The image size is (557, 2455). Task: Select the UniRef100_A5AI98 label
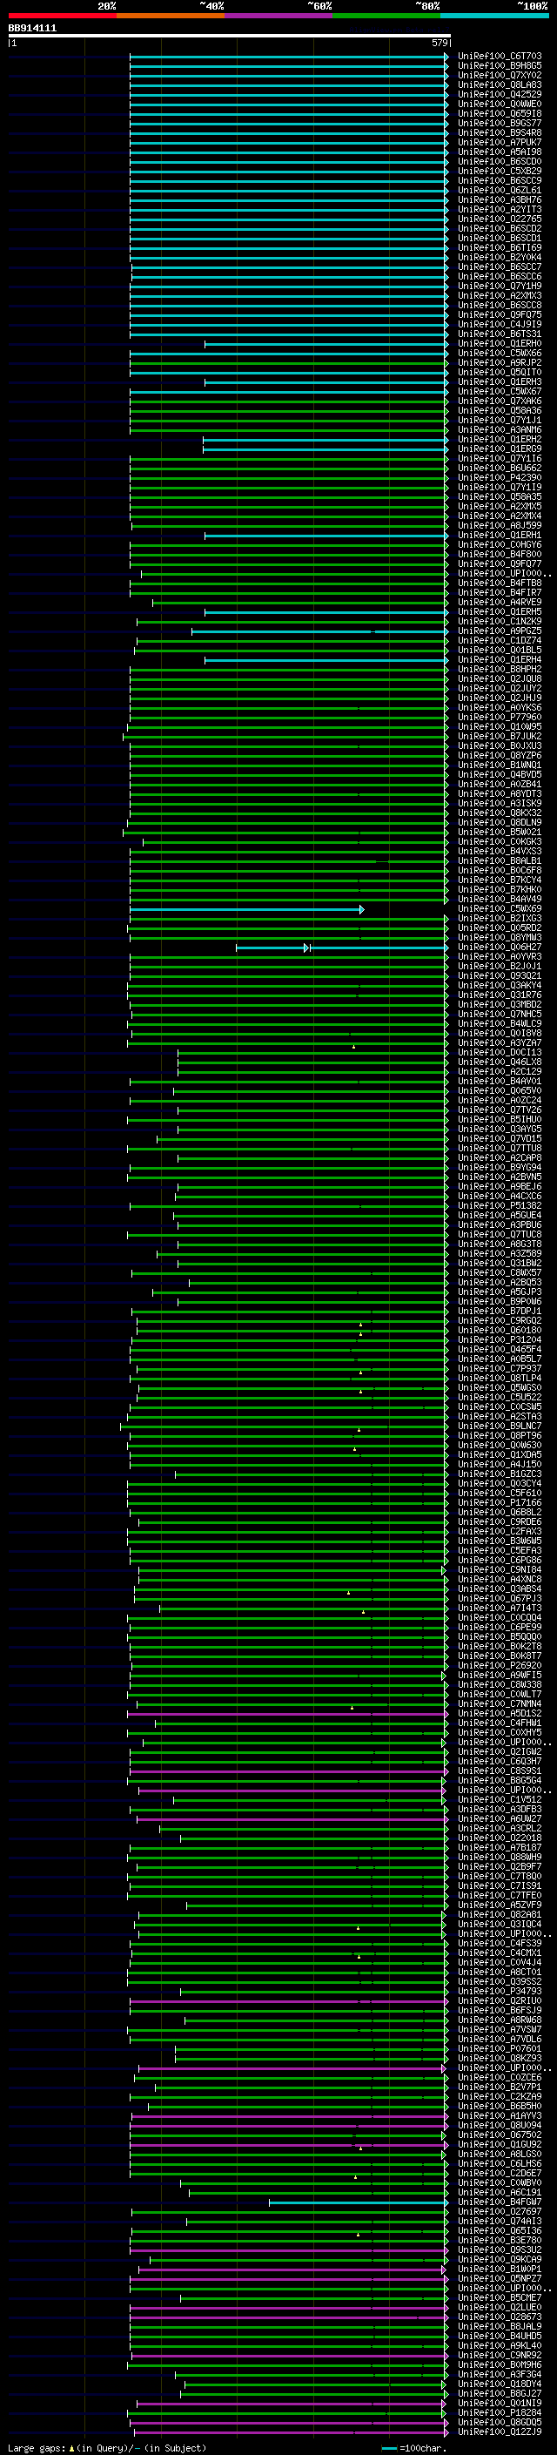(500, 152)
